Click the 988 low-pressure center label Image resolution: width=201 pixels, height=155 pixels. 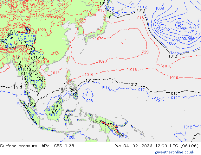click(x=183, y=29)
